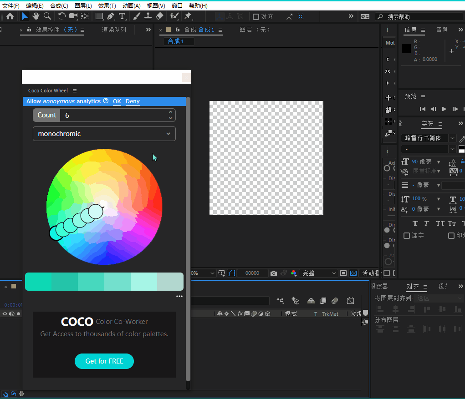
Task: Click the three dots palette options
Action: coord(179,296)
